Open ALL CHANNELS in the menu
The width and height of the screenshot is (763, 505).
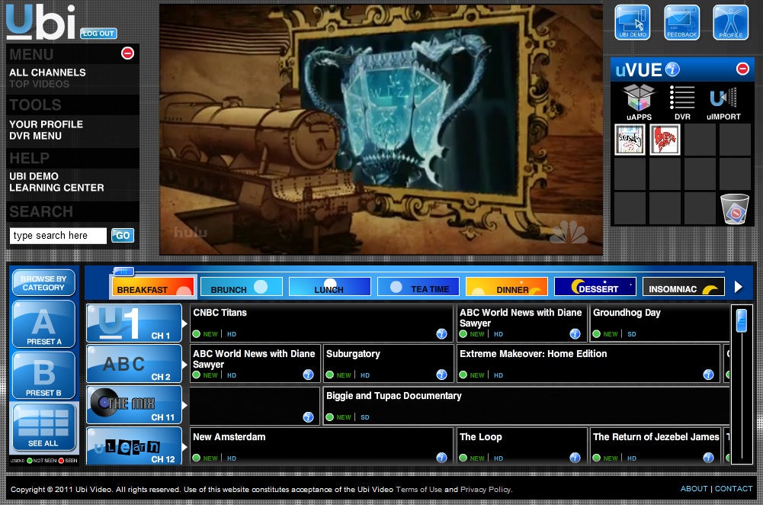[48, 72]
